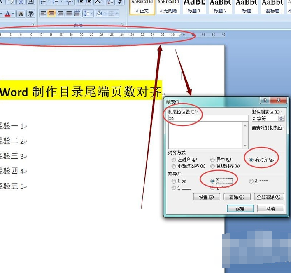Click the borders icon in the paragraph group
291x273 pixels.
click(112, 13)
